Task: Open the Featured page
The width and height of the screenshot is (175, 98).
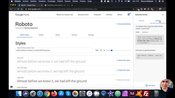Action: click(x=97, y=14)
